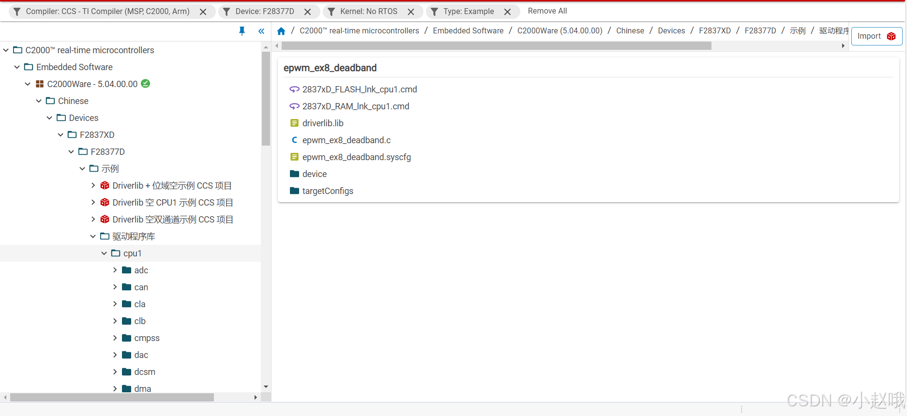Remove the Device F28377D filter chip
Image resolution: width=907 pixels, height=416 pixels.
click(x=308, y=12)
